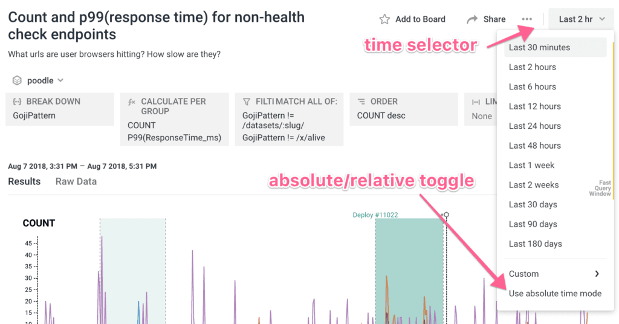619x324 pixels.
Task: Click the Deploy #11022 marker label
Action: click(x=375, y=215)
